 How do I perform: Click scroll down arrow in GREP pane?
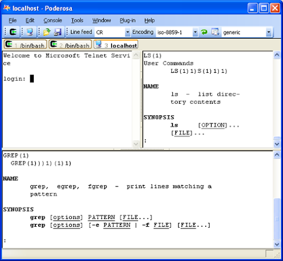(x=277, y=244)
